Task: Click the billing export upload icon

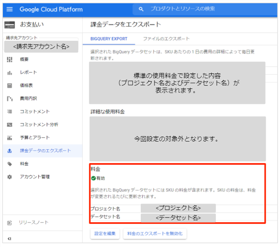Action: (9, 151)
